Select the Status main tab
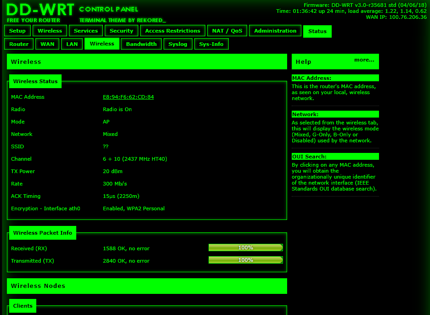This screenshot has width=430, height=315. pyautogui.click(x=317, y=31)
